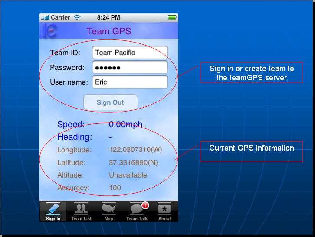Open the Team List people icon

click(x=81, y=209)
